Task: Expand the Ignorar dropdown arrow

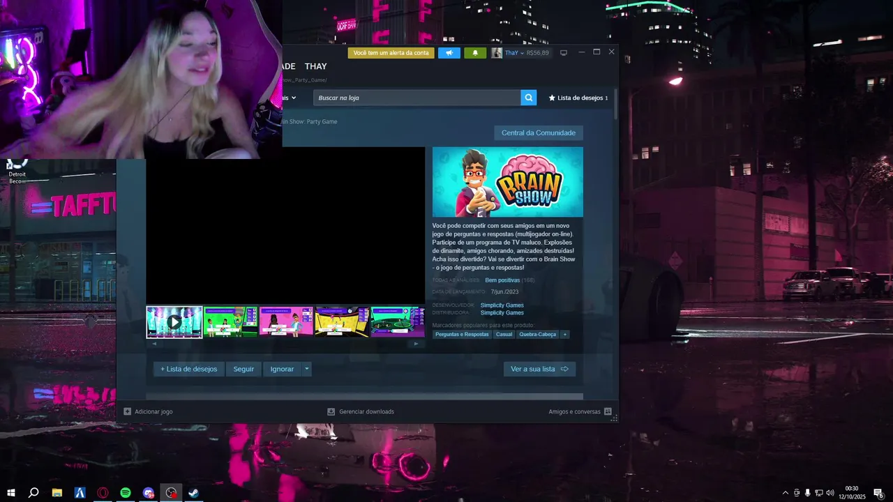Action: click(306, 369)
